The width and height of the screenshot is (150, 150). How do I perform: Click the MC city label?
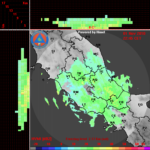coord(96,54)
